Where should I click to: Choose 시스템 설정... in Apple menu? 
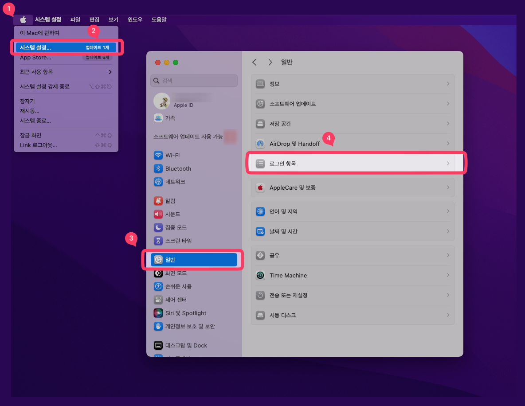pyautogui.click(x=66, y=47)
